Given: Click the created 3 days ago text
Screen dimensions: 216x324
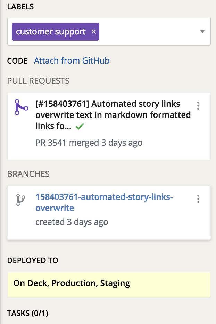Looking at the screenshot, I should coord(72,222).
